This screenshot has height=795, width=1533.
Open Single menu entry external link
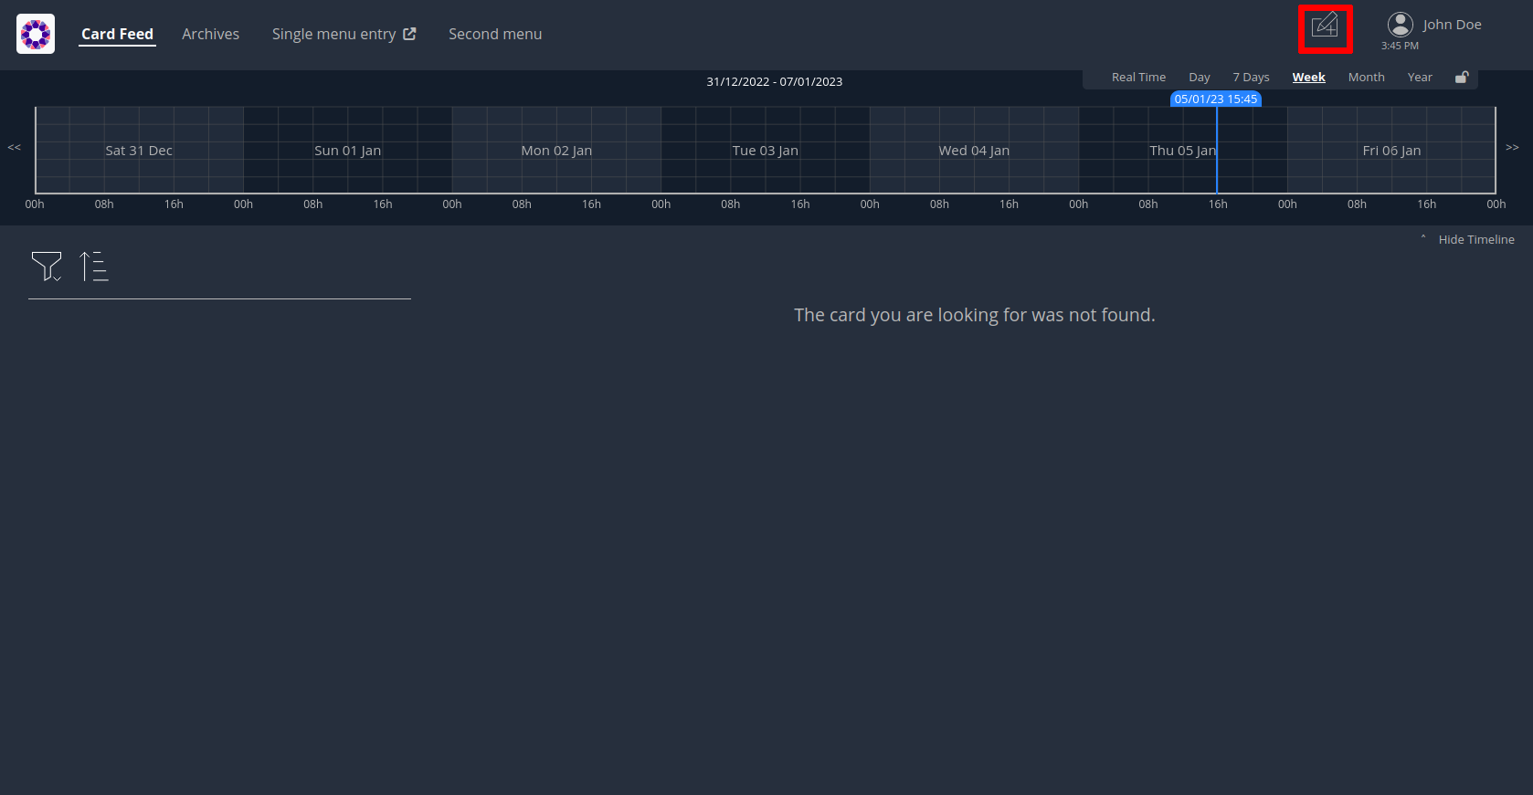(x=344, y=34)
